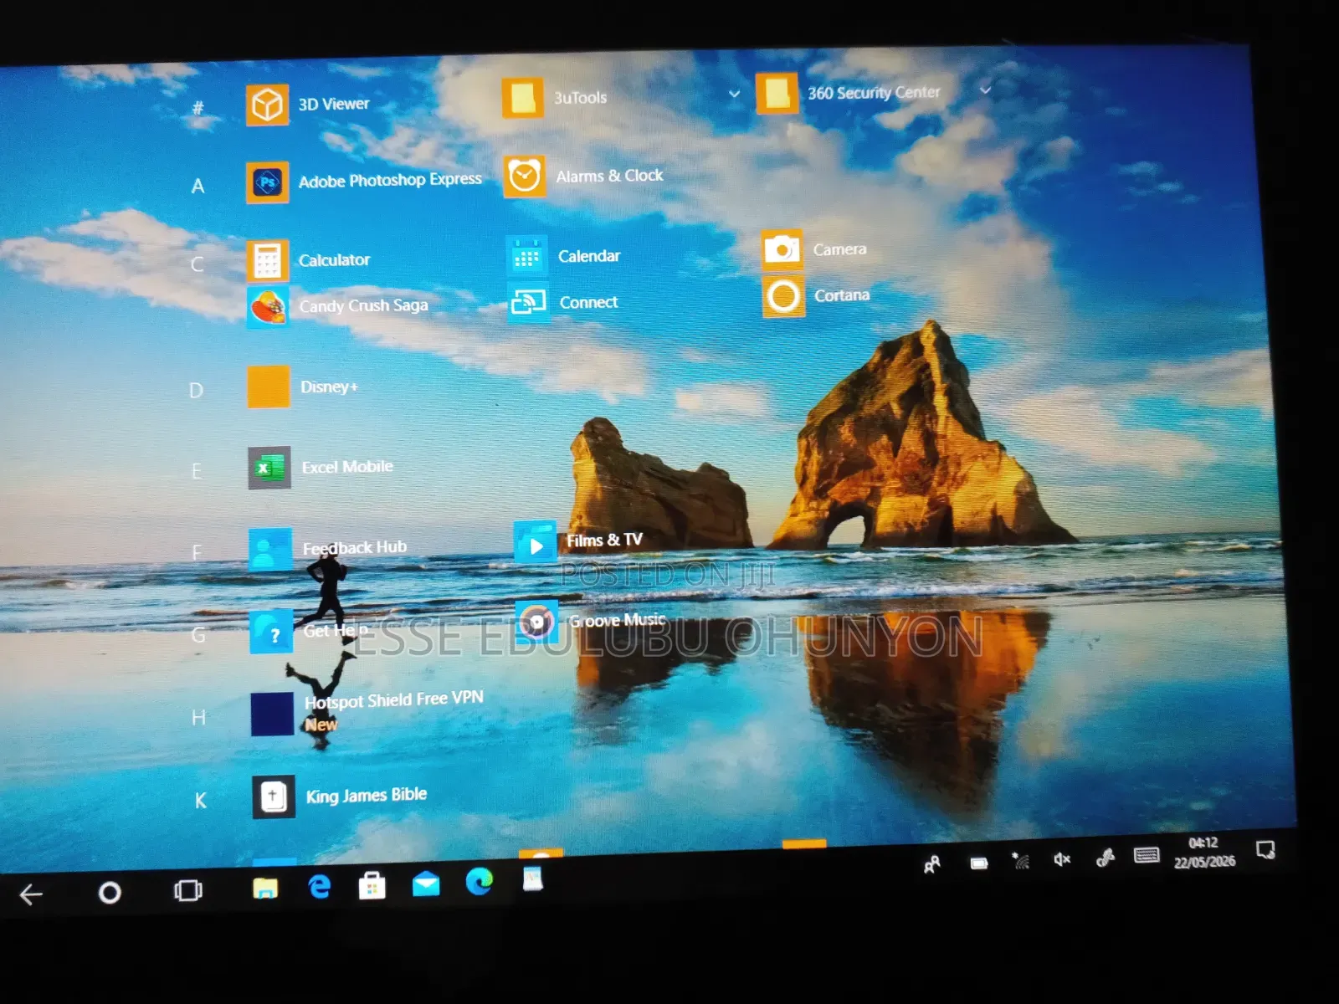Launch Cortana

click(x=783, y=296)
